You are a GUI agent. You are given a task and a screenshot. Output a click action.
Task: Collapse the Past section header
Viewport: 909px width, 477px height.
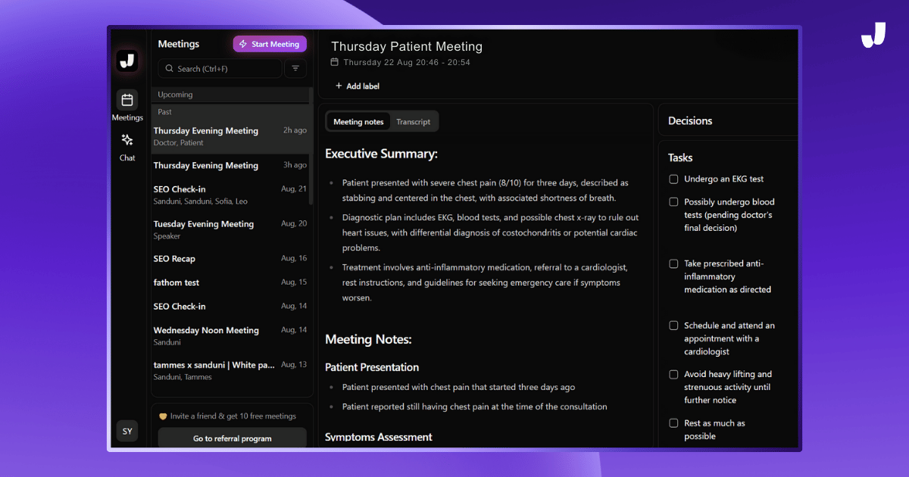click(x=230, y=111)
